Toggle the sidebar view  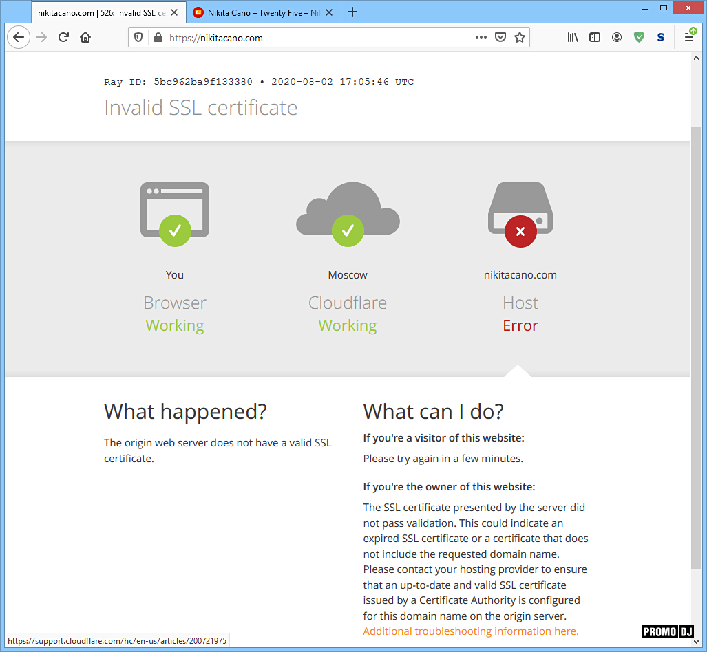(595, 38)
